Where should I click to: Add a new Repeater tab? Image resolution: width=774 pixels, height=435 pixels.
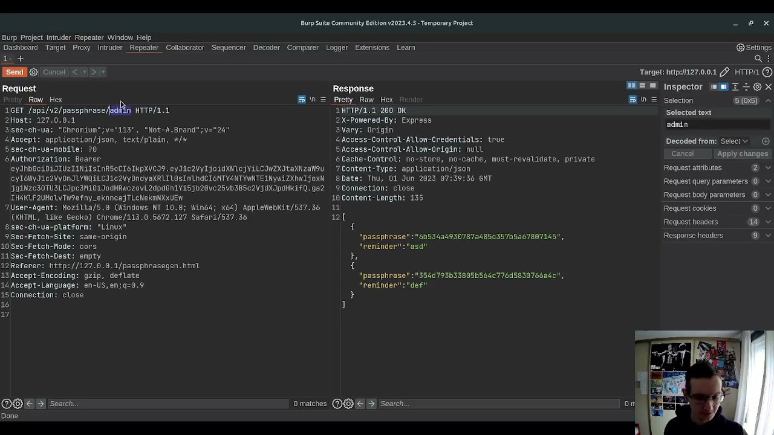(20, 59)
